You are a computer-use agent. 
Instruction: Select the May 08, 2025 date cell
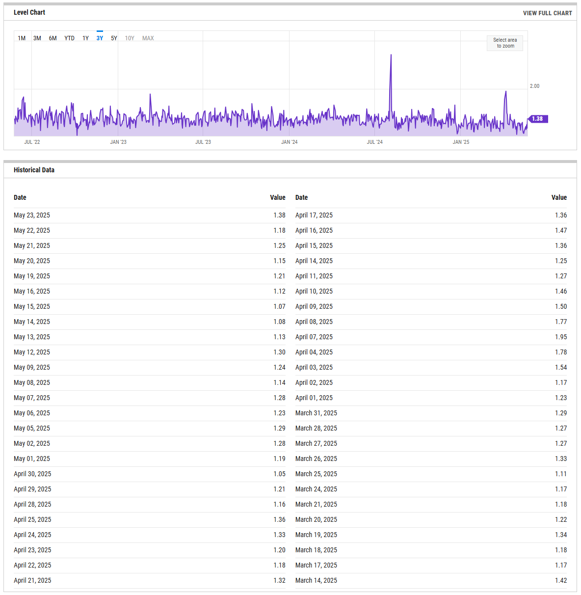point(32,382)
